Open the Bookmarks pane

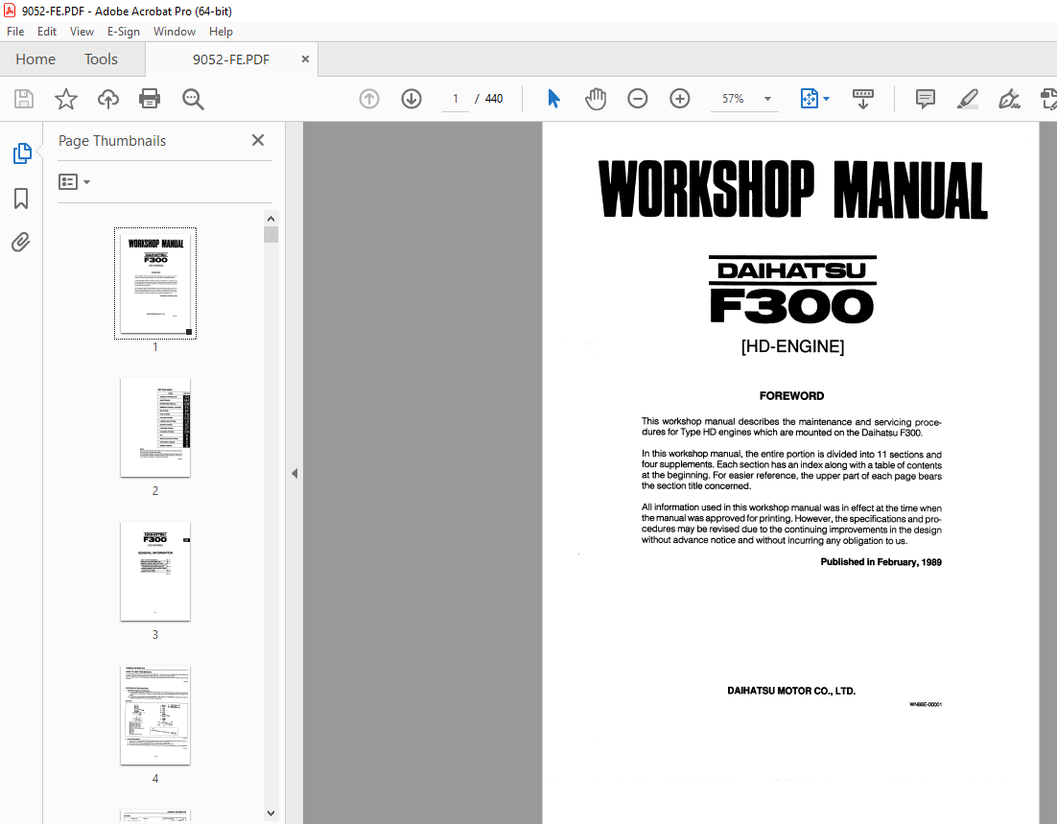(x=21, y=199)
